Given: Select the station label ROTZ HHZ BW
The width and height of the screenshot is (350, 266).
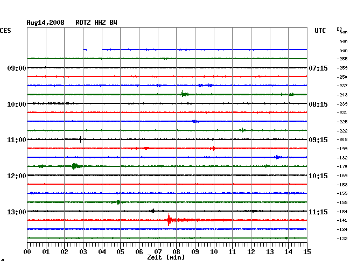Looking at the screenshot, I should (96, 23).
